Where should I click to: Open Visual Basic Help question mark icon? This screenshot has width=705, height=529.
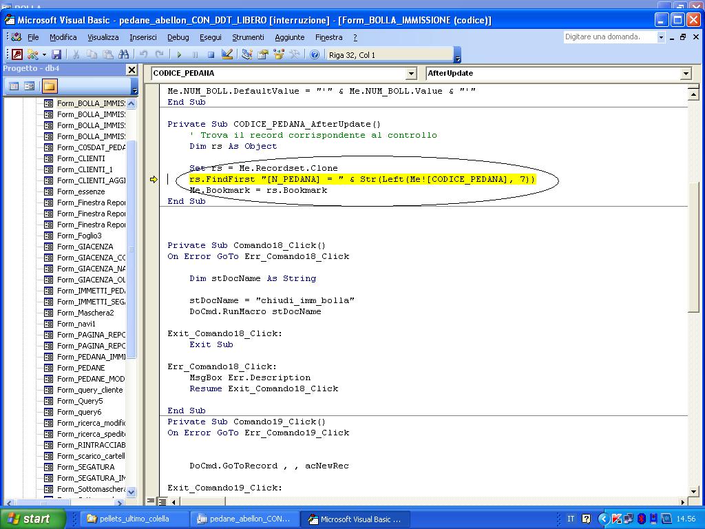click(x=315, y=54)
